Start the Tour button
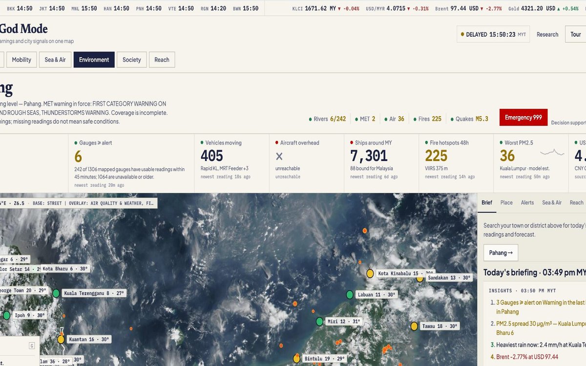Image resolution: width=586 pixels, height=366 pixels. pos(576,34)
